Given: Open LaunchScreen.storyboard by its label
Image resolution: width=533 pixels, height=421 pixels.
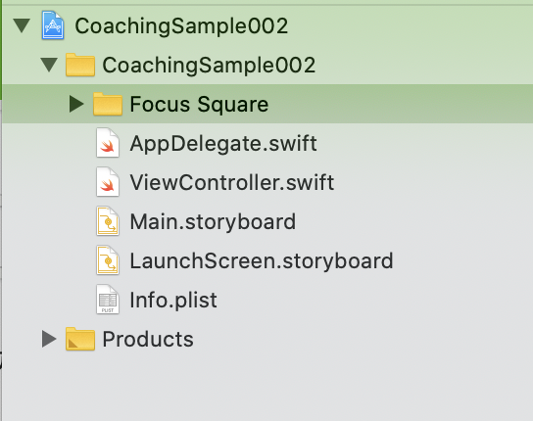Looking at the screenshot, I should point(262,261).
